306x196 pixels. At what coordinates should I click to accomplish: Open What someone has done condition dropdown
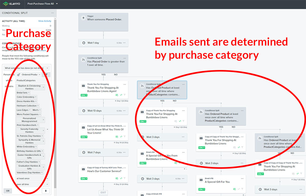point(27,68)
